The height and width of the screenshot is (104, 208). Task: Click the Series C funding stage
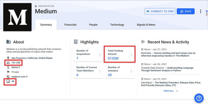click(16, 67)
